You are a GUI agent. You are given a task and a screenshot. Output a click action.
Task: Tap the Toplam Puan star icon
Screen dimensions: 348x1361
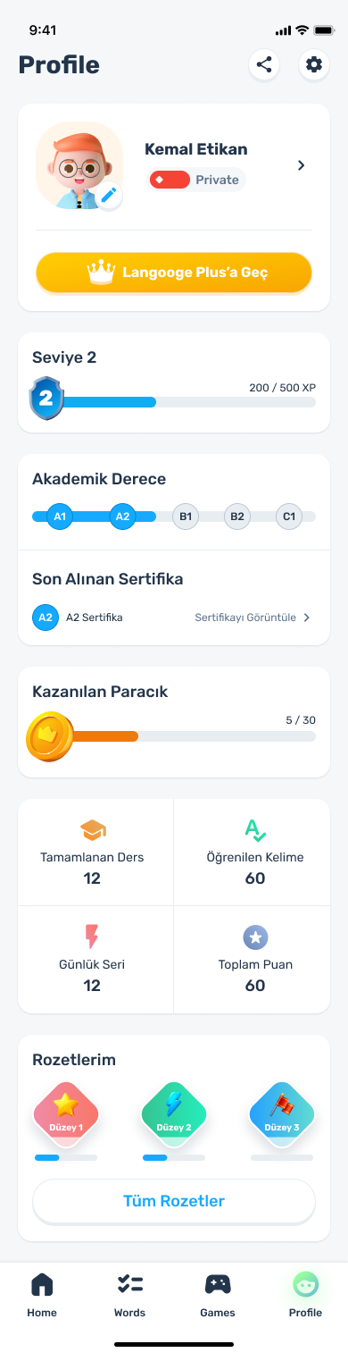click(x=255, y=937)
